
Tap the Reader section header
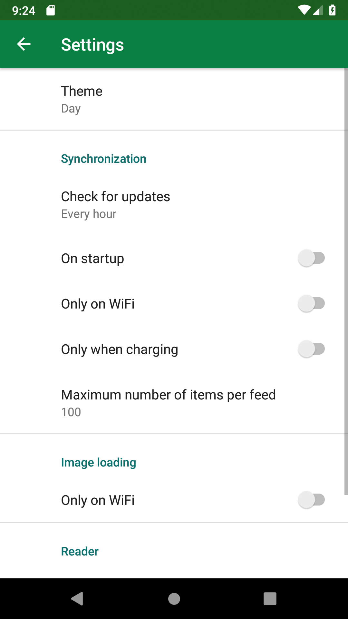point(80,552)
